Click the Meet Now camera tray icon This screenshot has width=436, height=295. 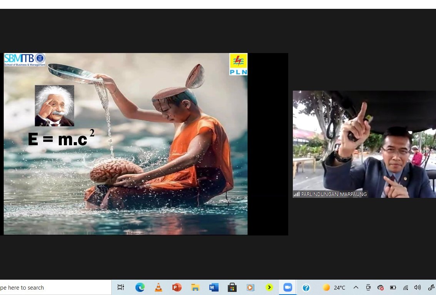tap(368, 287)
